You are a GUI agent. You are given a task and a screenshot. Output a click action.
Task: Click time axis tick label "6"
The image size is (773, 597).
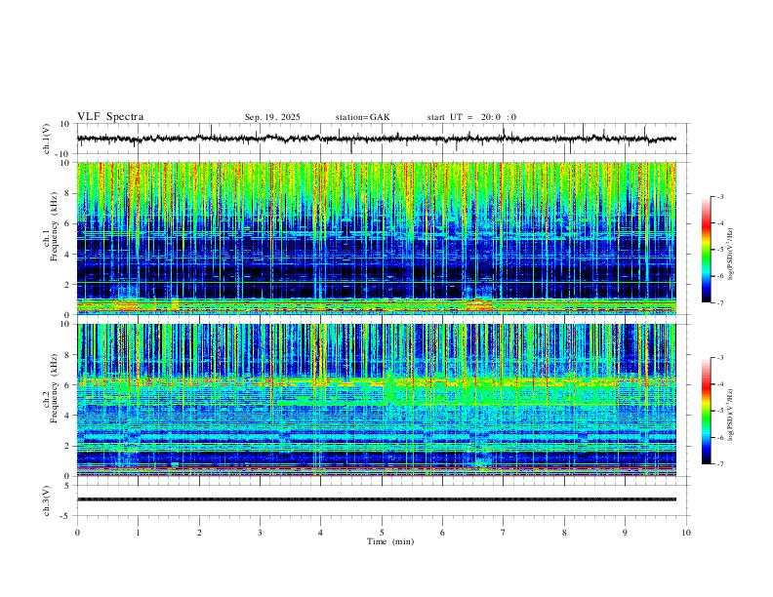tap(442, 533)
